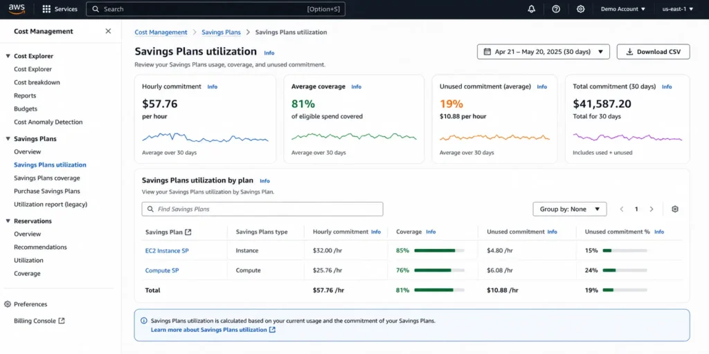Click the external icon after Learn more link
This screenshot has width=709, height=354.
pyautogui.click(x=272, y=330)
